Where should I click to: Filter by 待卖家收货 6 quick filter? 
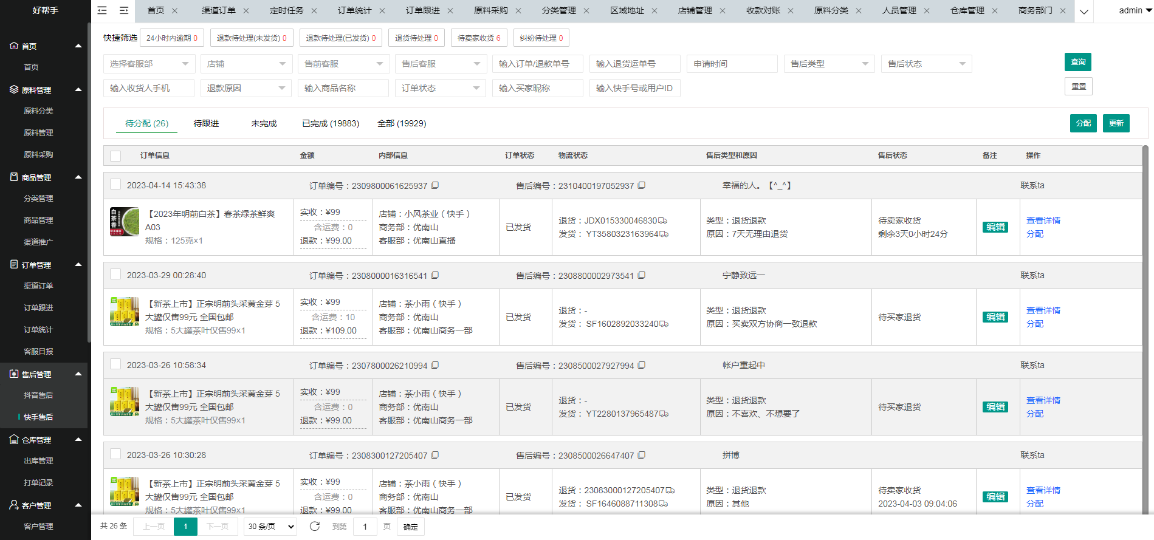[479, 38]
